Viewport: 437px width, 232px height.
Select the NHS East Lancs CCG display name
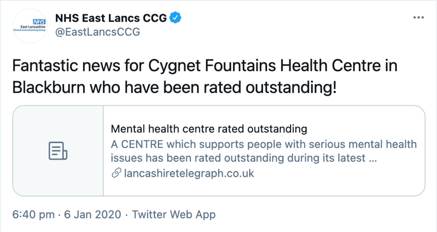click(112, 18)
